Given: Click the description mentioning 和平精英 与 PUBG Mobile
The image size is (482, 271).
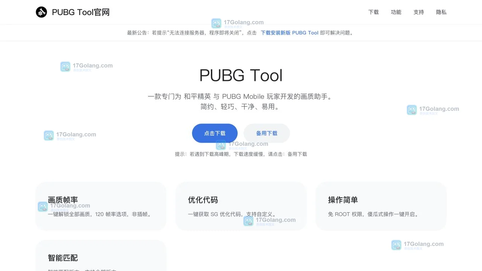Looking at the screenshot, I should [x=241, y=96].
